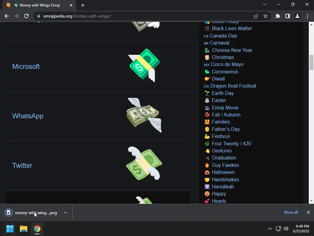Open the Diwali topic link
The width and height of the screenshot is (314, 236).
click(218, 79)
